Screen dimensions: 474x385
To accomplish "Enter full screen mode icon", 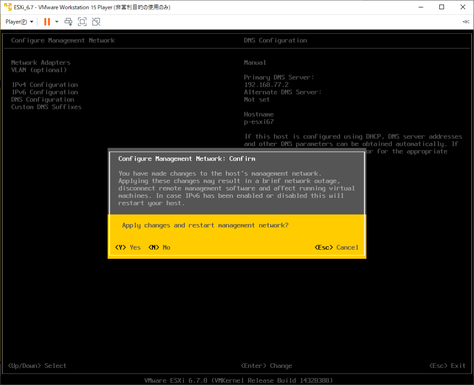I will 82,22.
